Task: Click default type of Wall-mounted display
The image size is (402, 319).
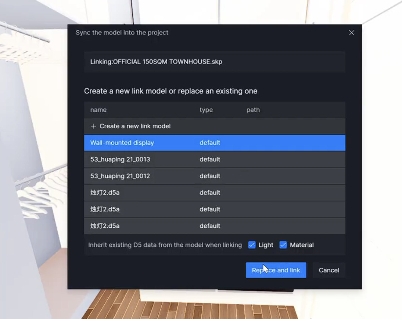Action: coord(210,143)
